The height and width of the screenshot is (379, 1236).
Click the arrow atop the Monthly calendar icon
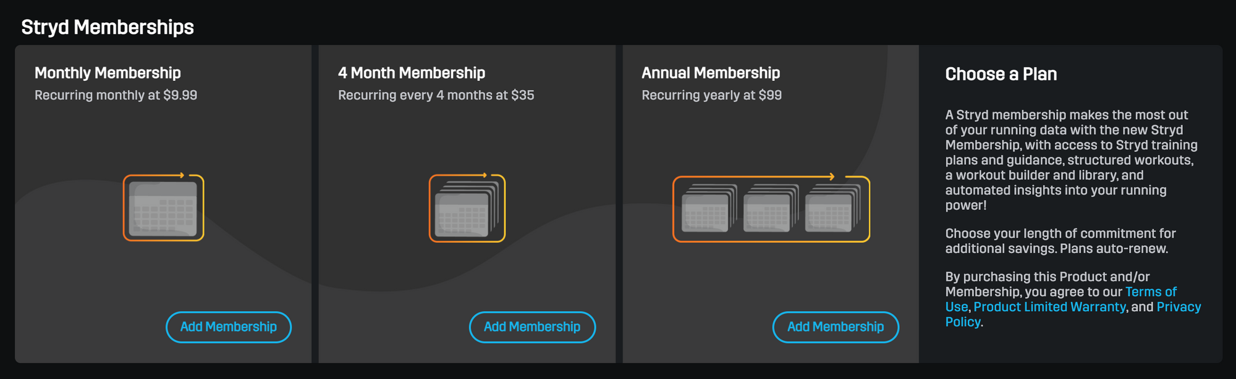[181, 175]
